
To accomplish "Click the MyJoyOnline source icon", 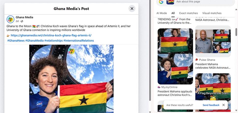I will pos(159,87).
